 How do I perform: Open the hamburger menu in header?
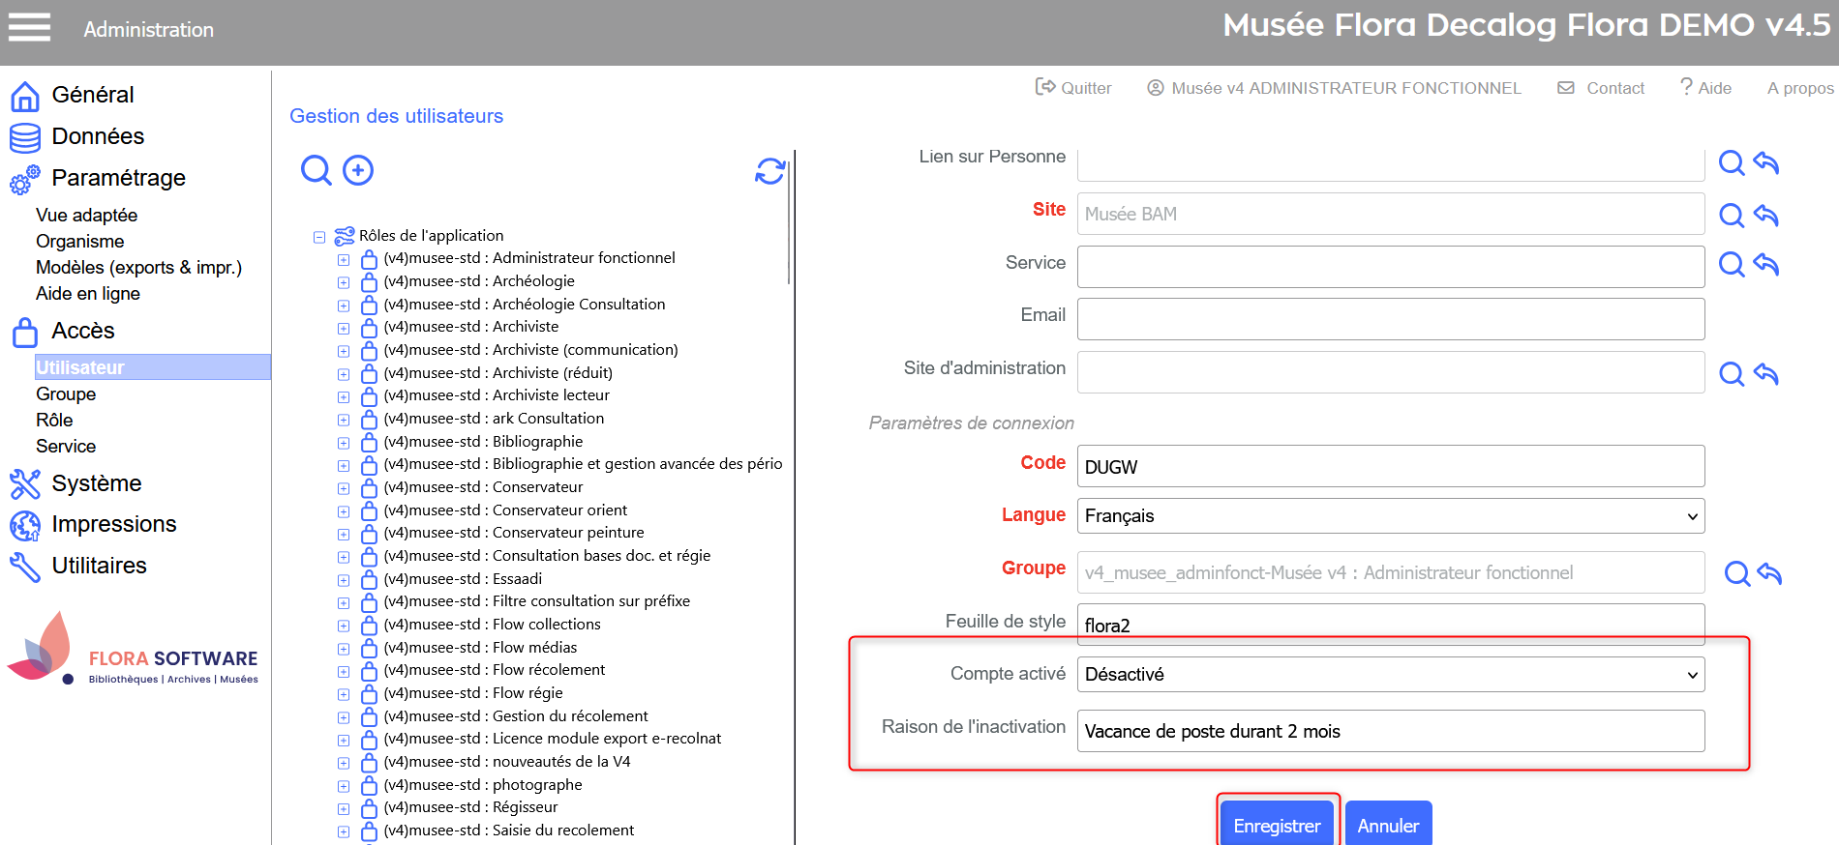pyautogui.click(x=29, y=27)
